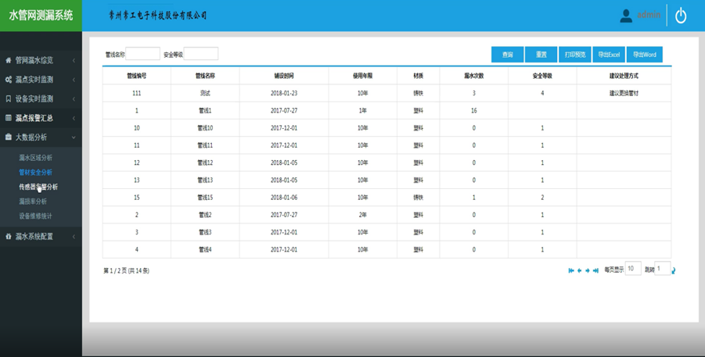Click the 管线12 name cell
Viewport: 705px width, 357px height.
[205, 162]
